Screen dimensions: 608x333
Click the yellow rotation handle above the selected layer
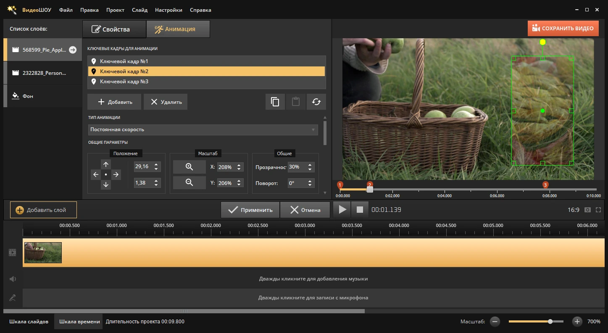pyautogui.click(x=542, y=42)
